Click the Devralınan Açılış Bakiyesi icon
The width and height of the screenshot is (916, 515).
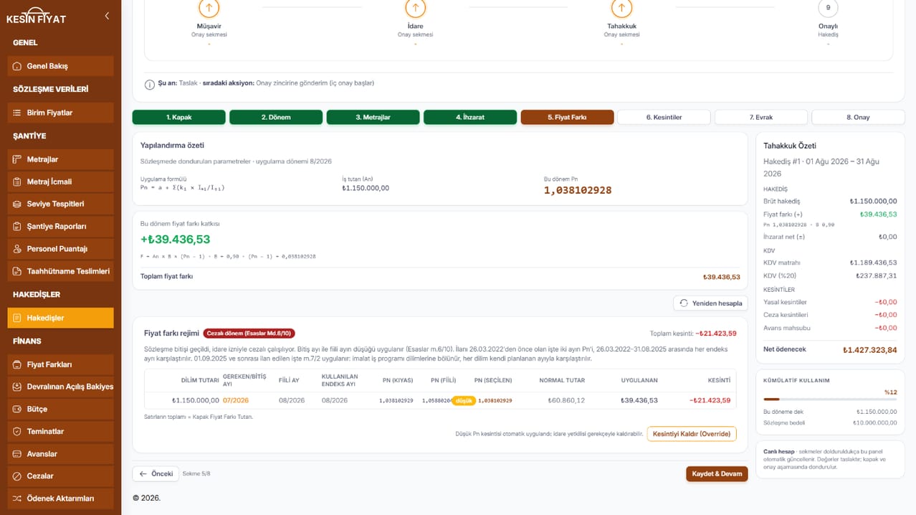pyautogui.click(x=17, y=387)
